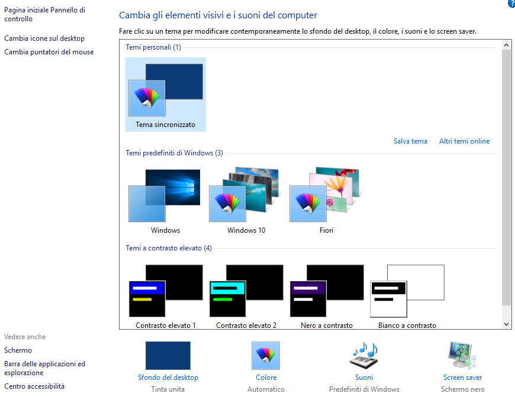
Task: Click the help question mark icon
Action: 511,3
